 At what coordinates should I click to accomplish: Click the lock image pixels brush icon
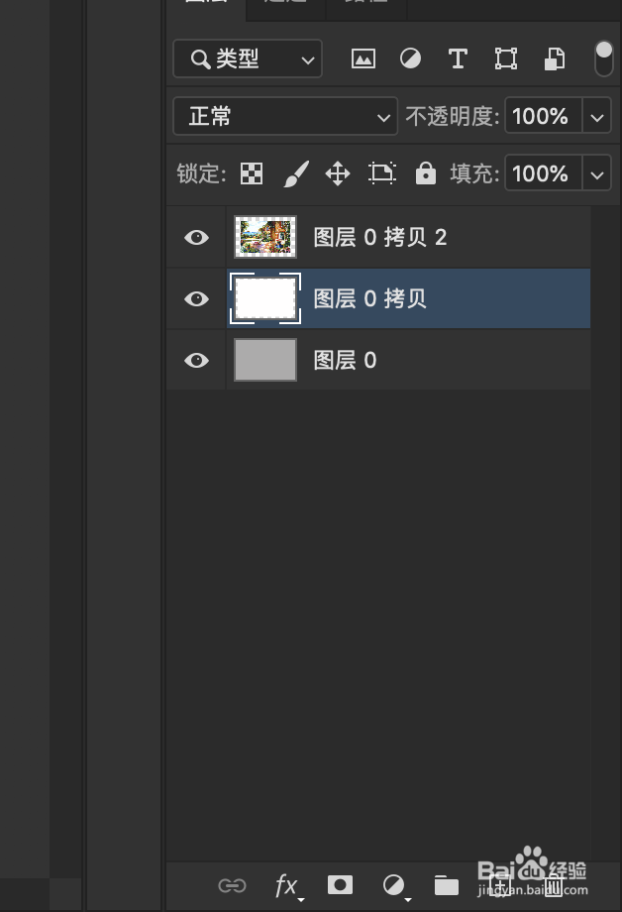coord(295,174)
